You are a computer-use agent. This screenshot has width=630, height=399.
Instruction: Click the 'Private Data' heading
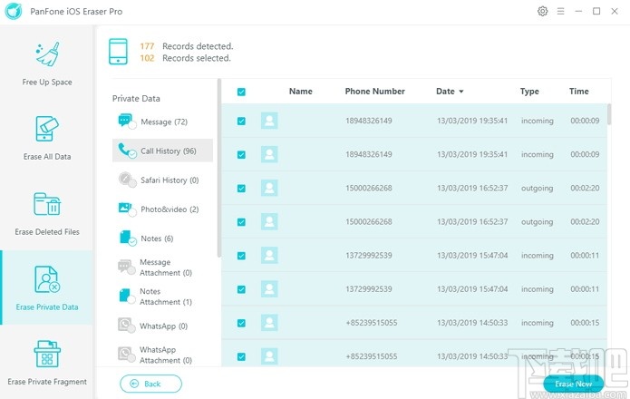click(x=136, y=99)
